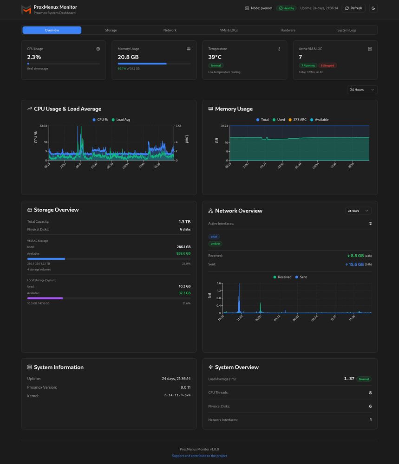Toggle the Load Avg legend series

(x=121, y=120)
